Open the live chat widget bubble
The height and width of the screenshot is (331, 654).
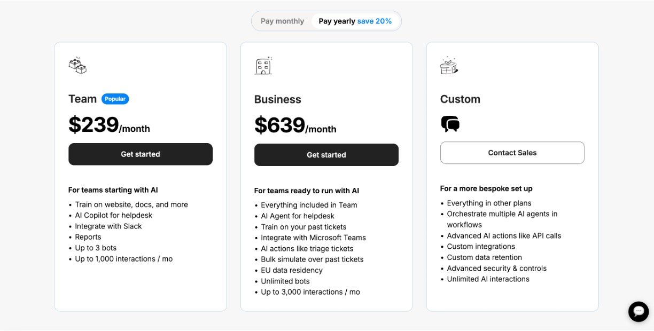click(639, 311)
